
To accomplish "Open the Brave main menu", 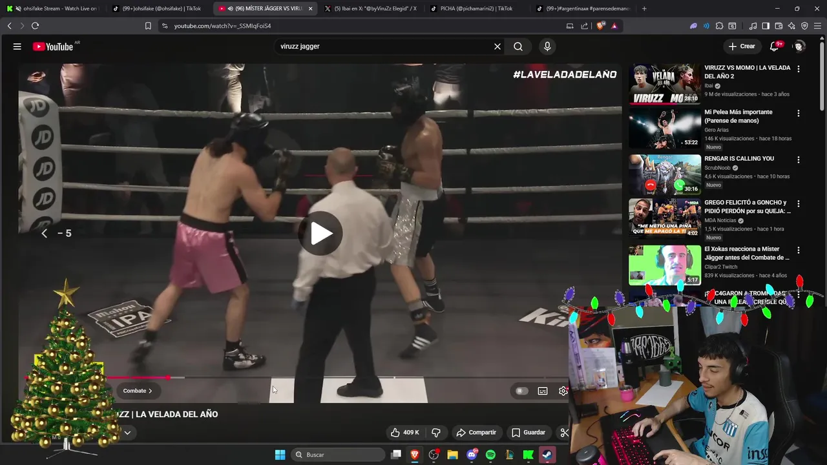I will tap(817, 26).
